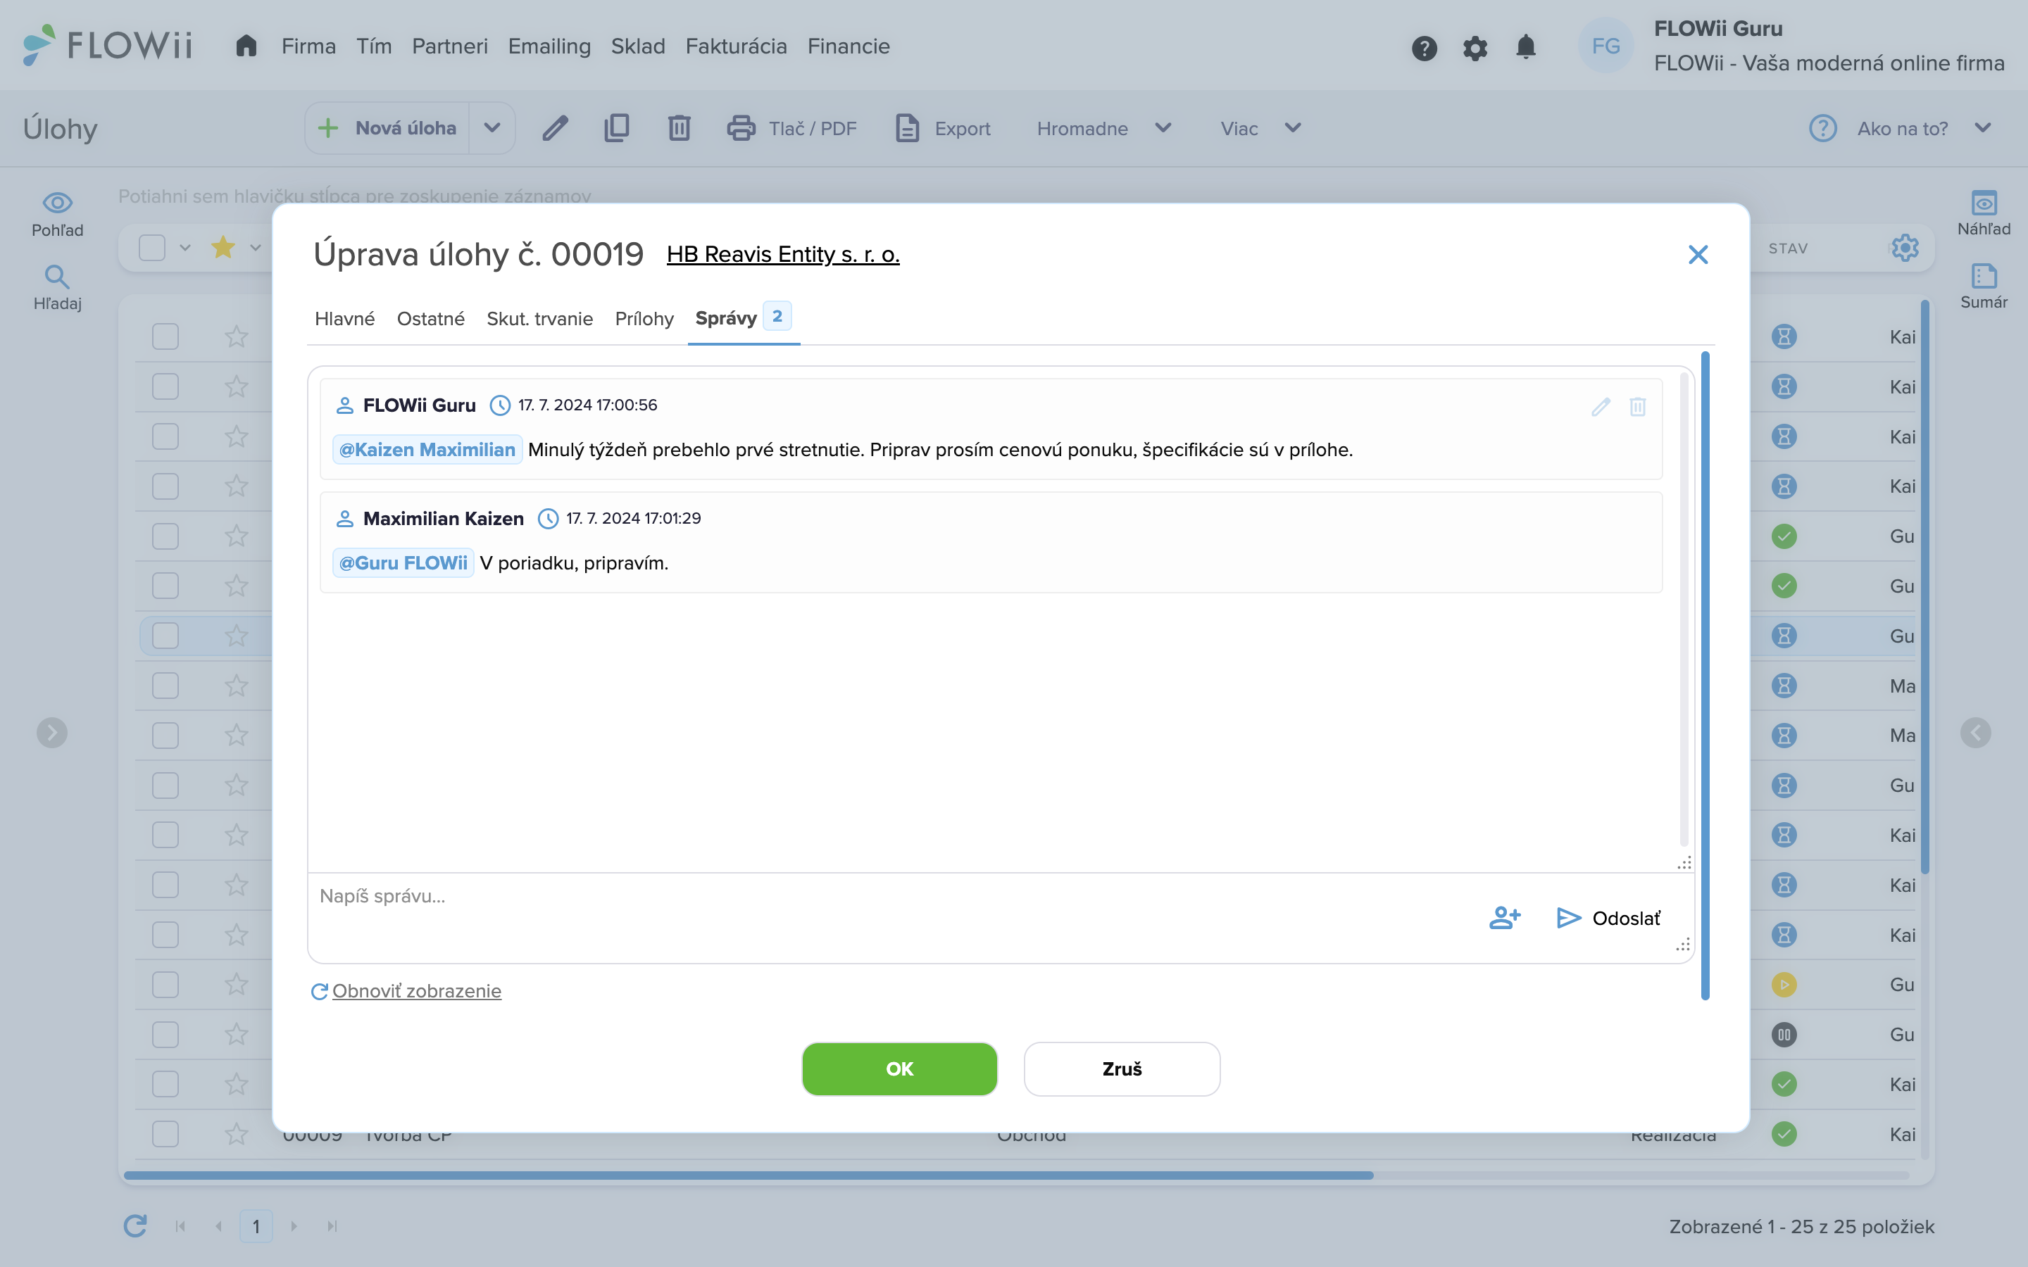This screenshot has height=1267, width=2028.
Task: Refresh the task list at bottom
Action: coord(135,1226)
